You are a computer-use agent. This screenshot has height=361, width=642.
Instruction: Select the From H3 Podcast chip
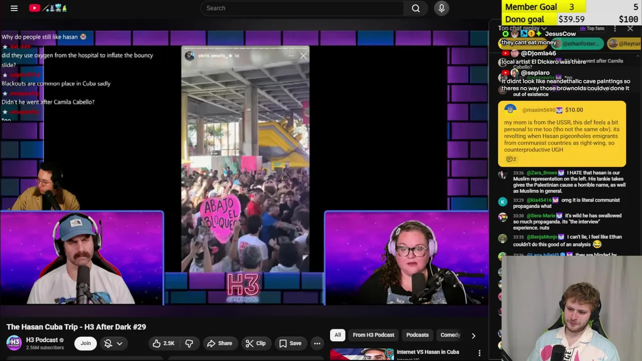[373, 335]
